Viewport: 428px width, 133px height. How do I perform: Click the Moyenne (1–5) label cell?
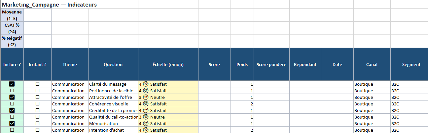(x=12, y=15)
